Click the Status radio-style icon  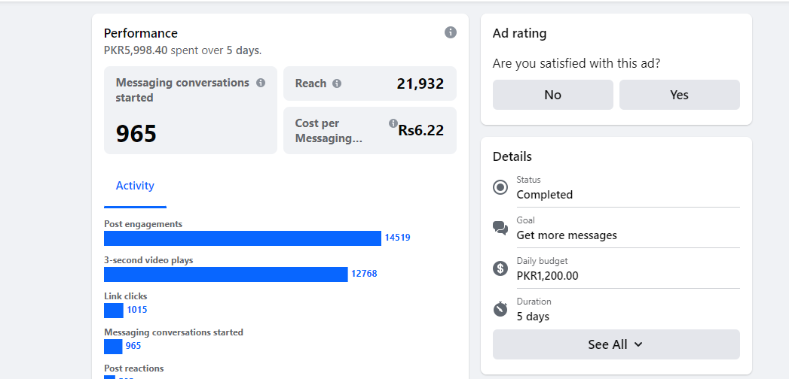500,187
